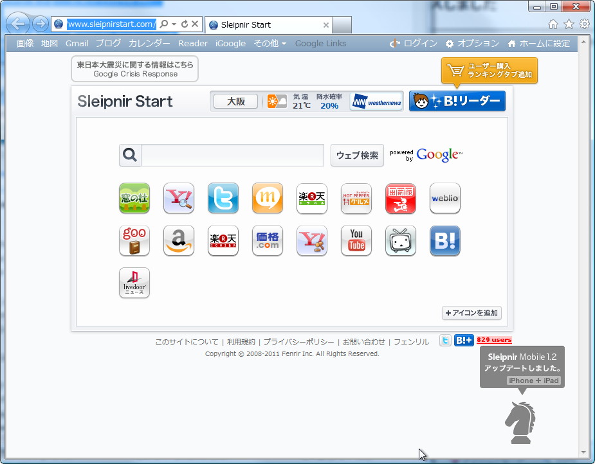Open the livedoor ニュース shortcut
This screenshot has height=464, width=595.
coord(134,283)
